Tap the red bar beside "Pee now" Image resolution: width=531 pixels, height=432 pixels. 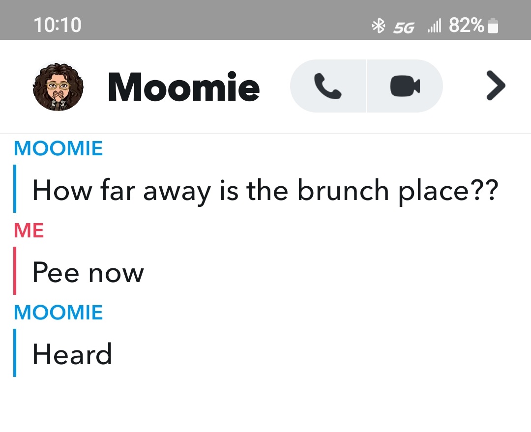[15, 271]
